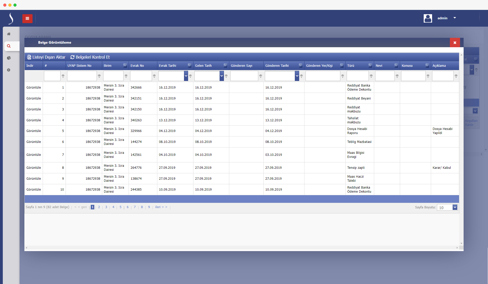The height and width of the screenshot is (284, 488).
Task: Click Görüntüle for row 8 Tensip zapti
Action: [34, 168]
